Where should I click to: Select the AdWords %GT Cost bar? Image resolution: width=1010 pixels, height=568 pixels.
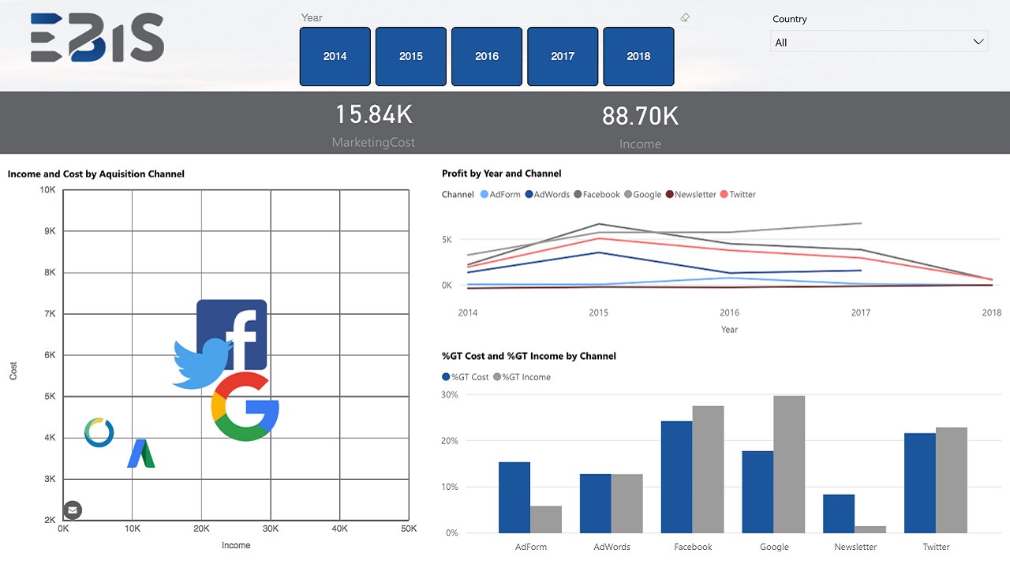coord(596,503)
